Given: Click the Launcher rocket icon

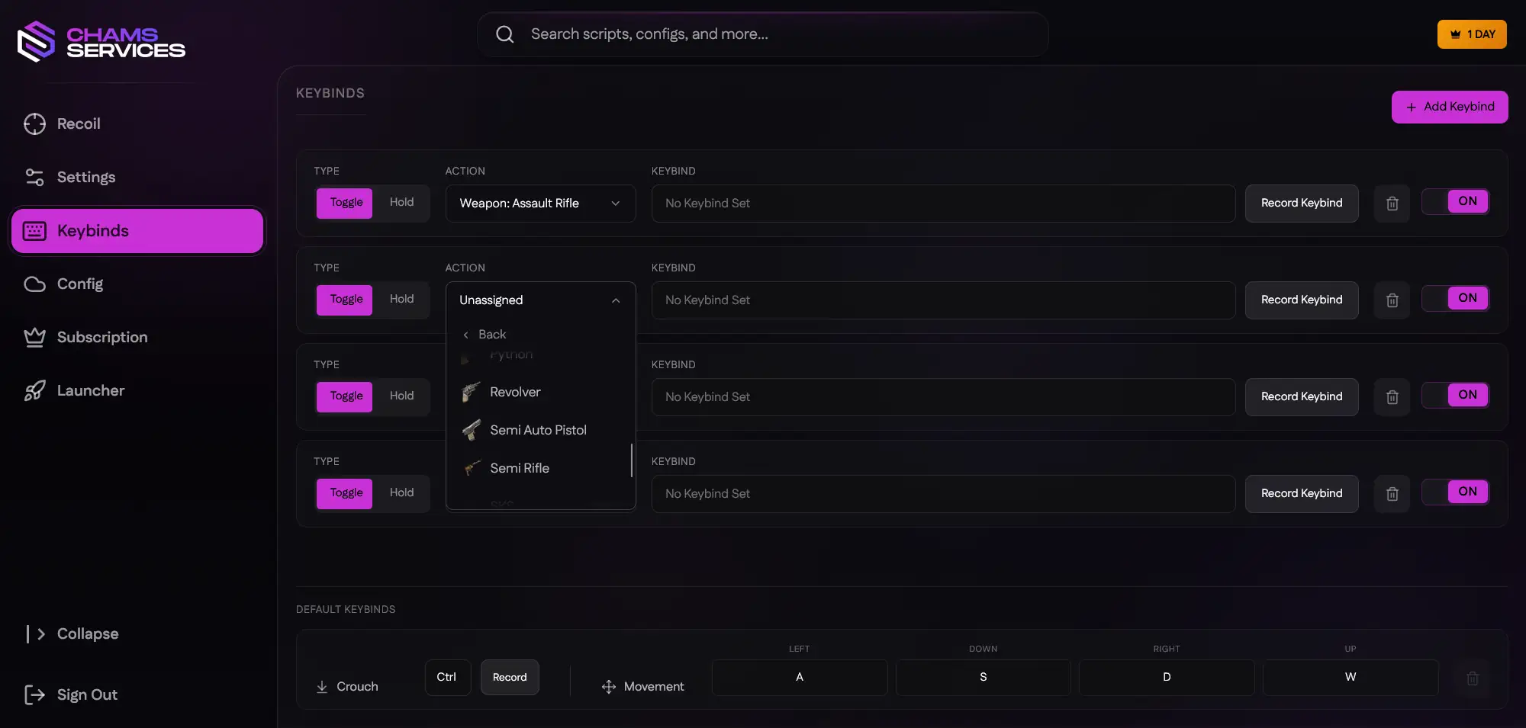Looking at the screenshot, I should (34, 391).
